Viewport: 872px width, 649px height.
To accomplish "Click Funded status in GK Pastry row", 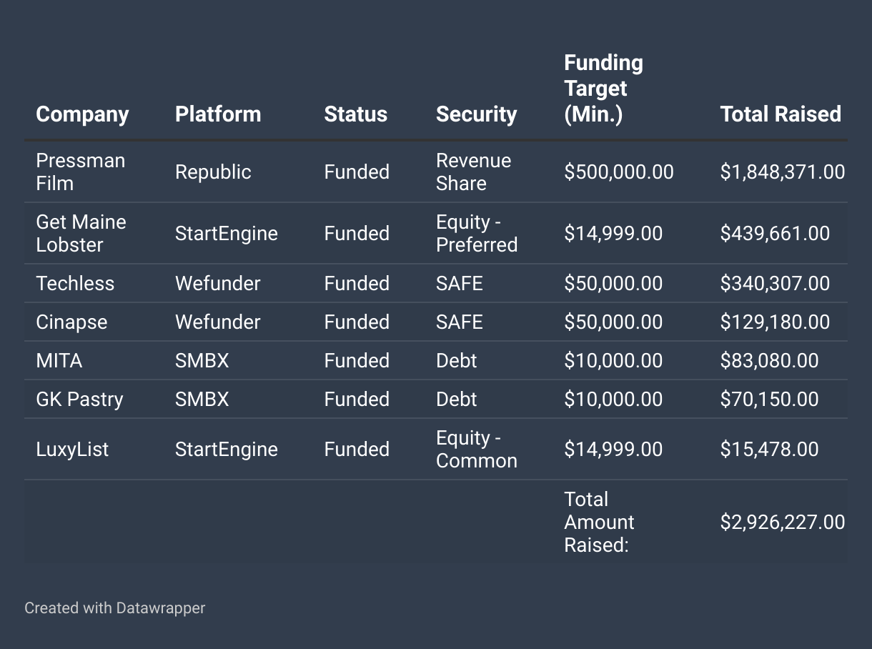I will [357, 399].
